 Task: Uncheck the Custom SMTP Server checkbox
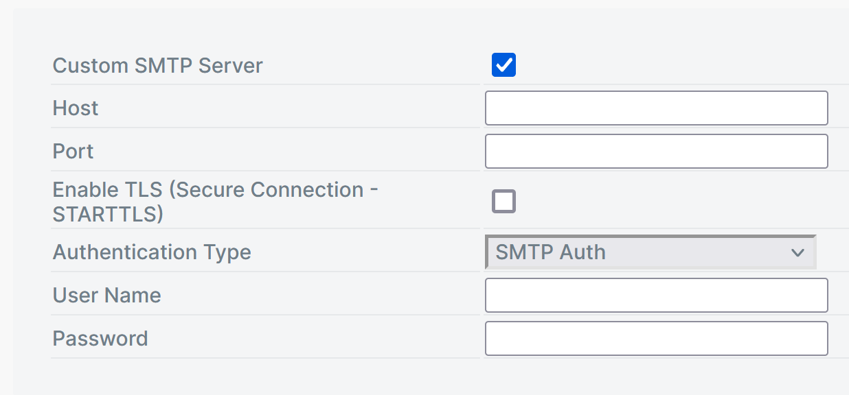point(503,65)
